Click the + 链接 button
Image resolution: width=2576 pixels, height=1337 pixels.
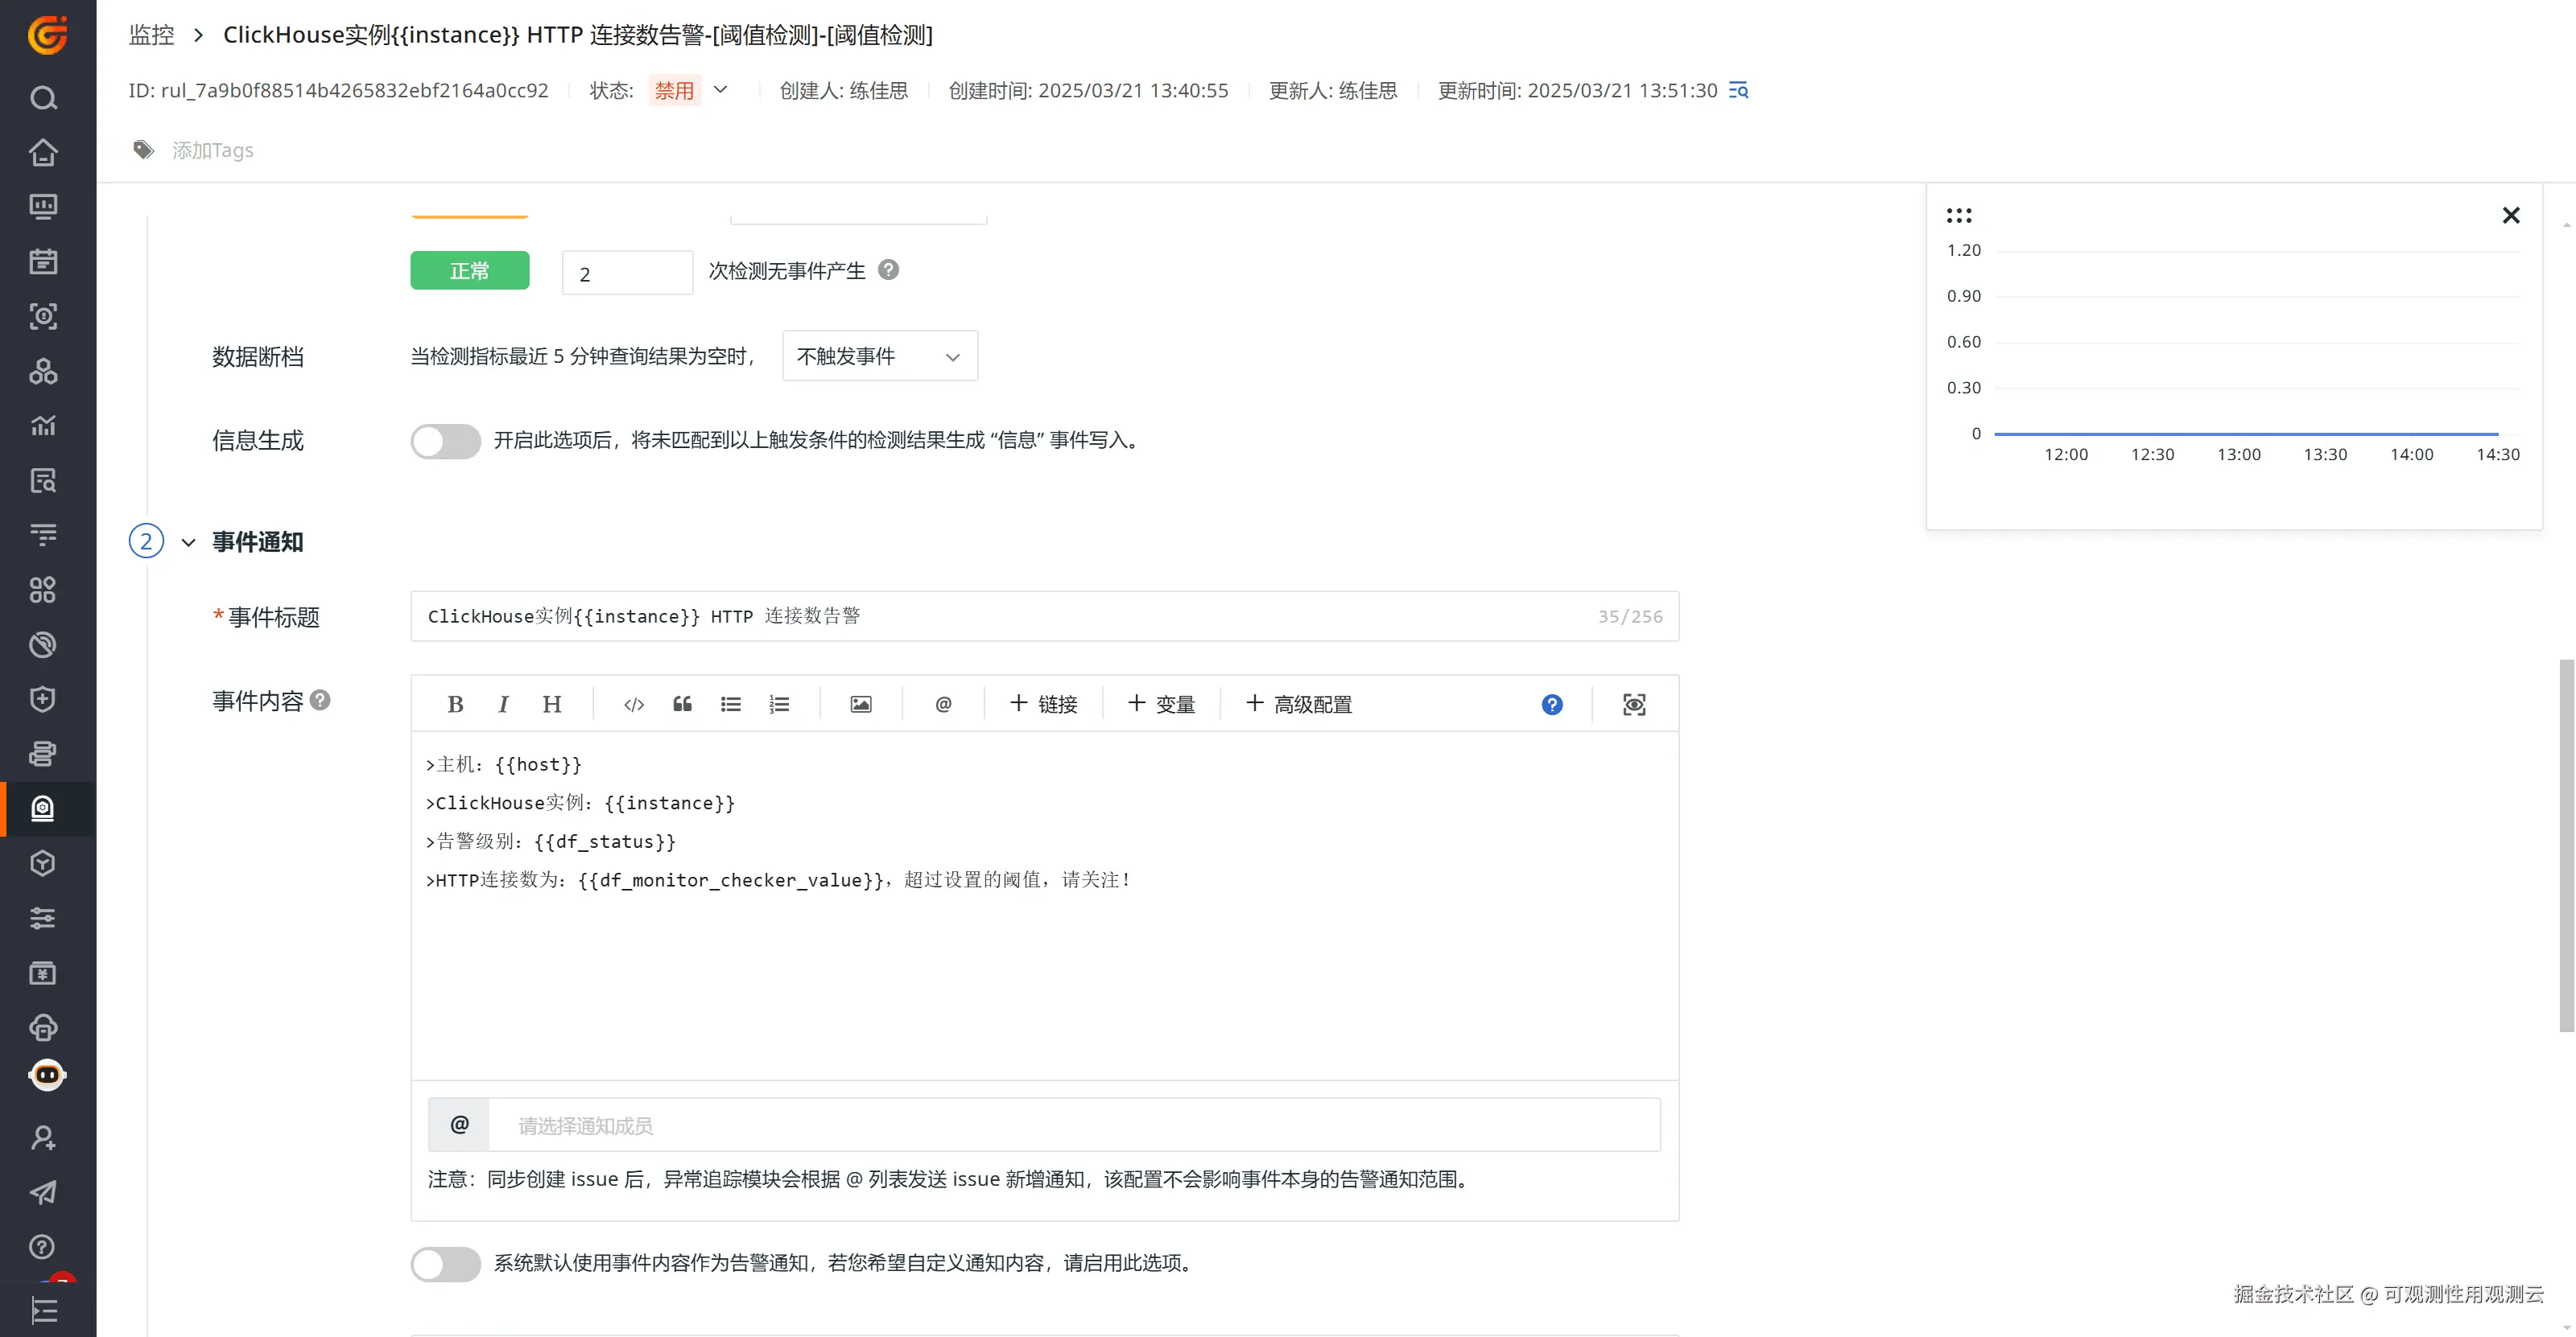[1043, 705]
